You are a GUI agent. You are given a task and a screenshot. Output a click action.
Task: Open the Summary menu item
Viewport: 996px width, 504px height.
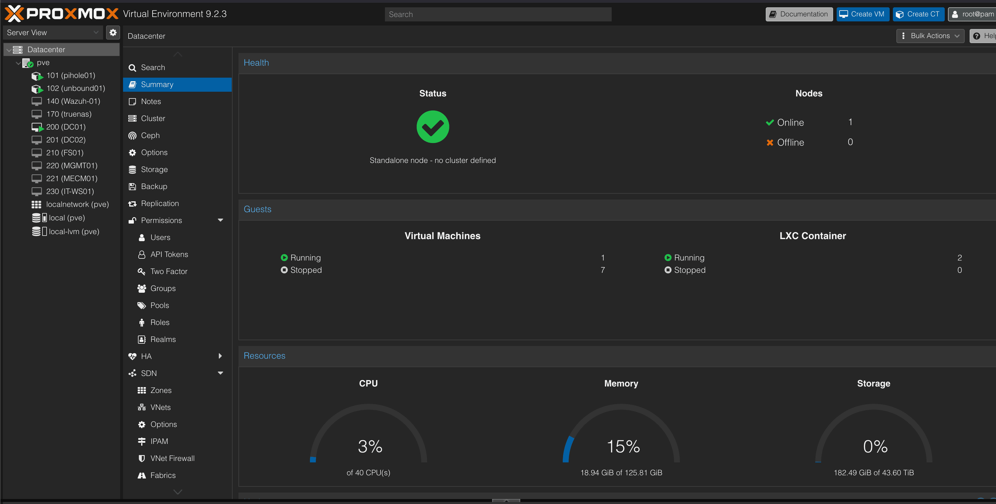pyautogui.click(x=177, y=84)
